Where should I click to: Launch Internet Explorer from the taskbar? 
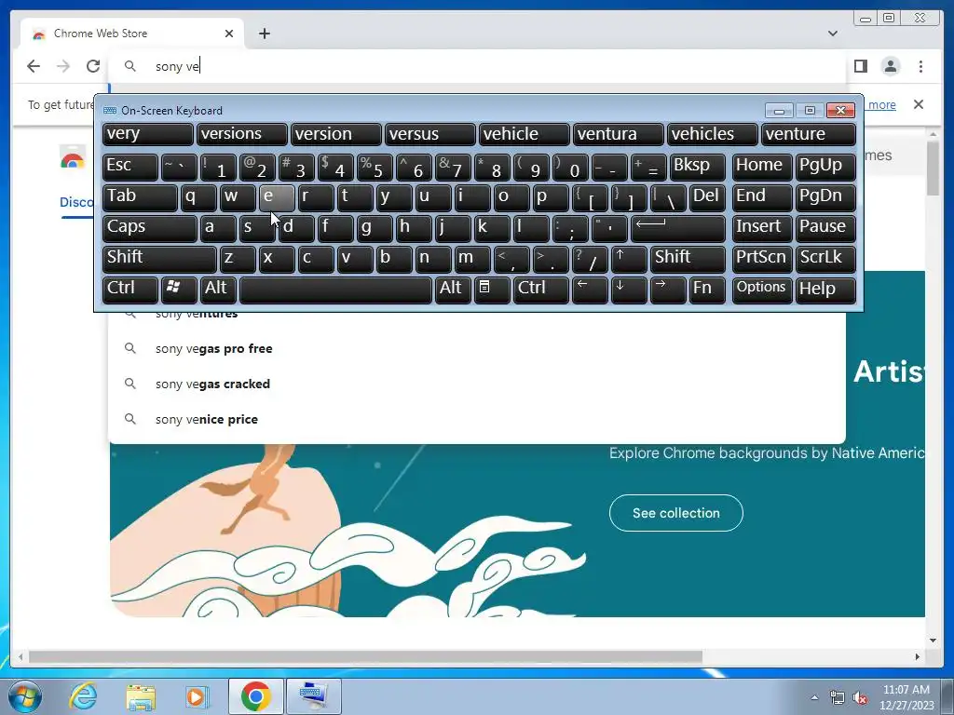[x=82, y=696]
